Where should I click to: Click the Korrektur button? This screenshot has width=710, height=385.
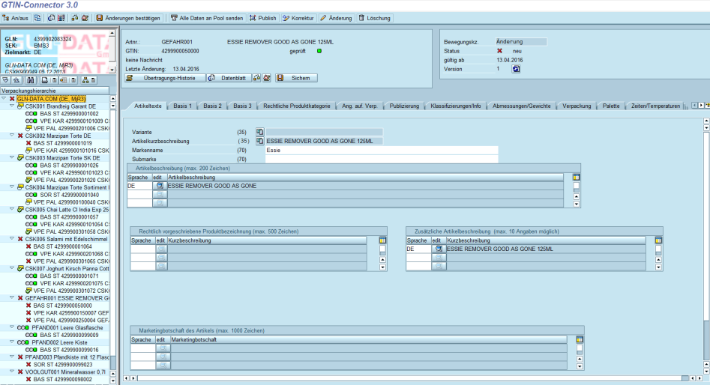pyautogui.click(x=298, y=18)
